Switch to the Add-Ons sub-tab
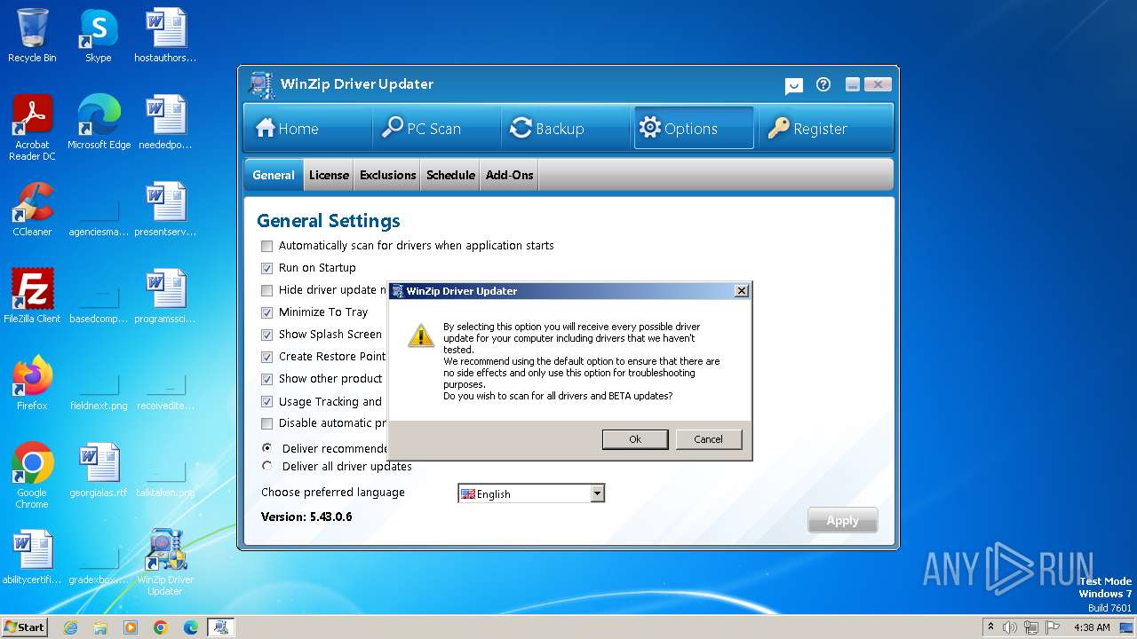This screenshot has width=1137, height=639. 510,175
